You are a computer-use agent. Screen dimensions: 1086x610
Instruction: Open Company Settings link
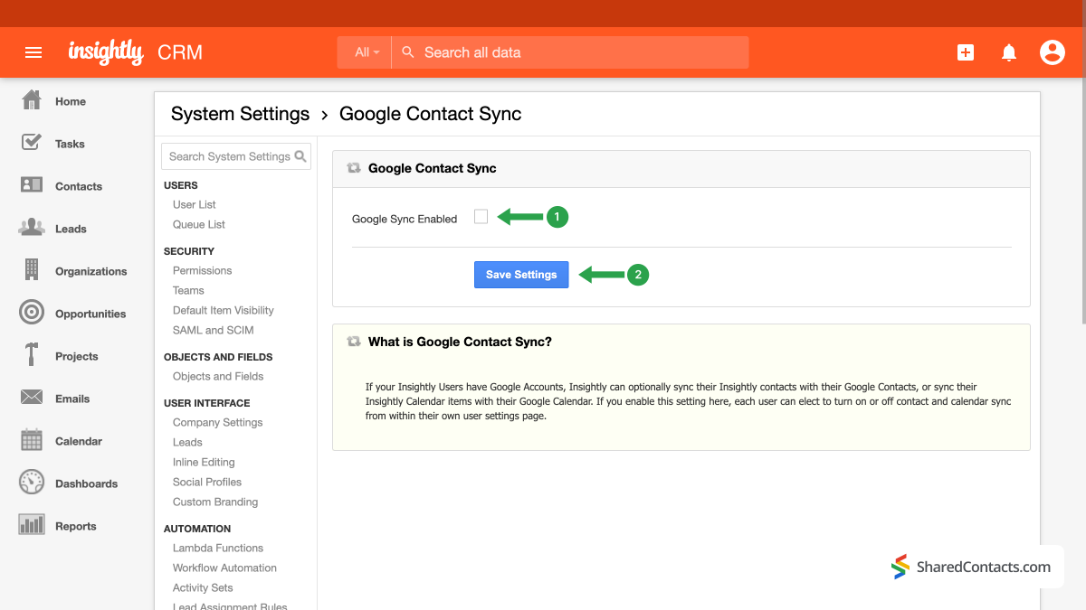pyautogui.click(x=217, y=422)
